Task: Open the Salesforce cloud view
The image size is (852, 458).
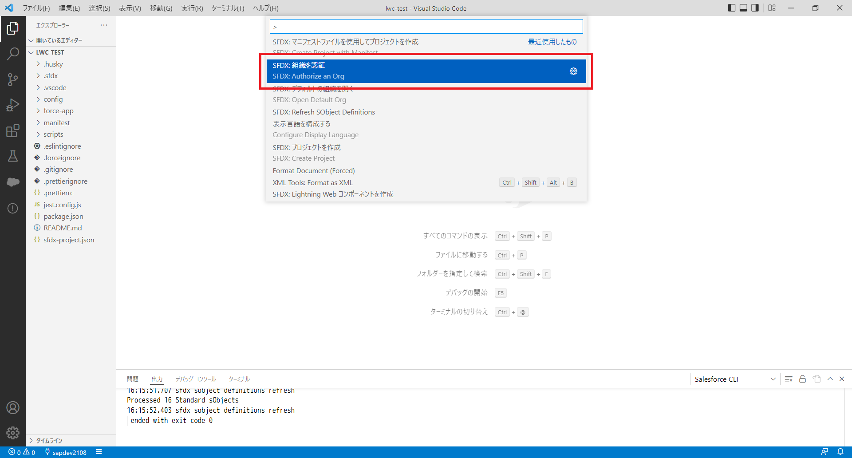Action: click(13, 182)
